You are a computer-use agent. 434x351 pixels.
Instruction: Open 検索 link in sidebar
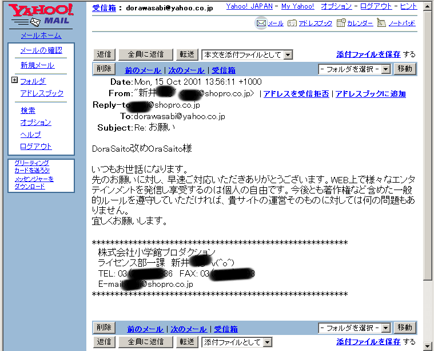pyautogui.click(x=28, y=111)
